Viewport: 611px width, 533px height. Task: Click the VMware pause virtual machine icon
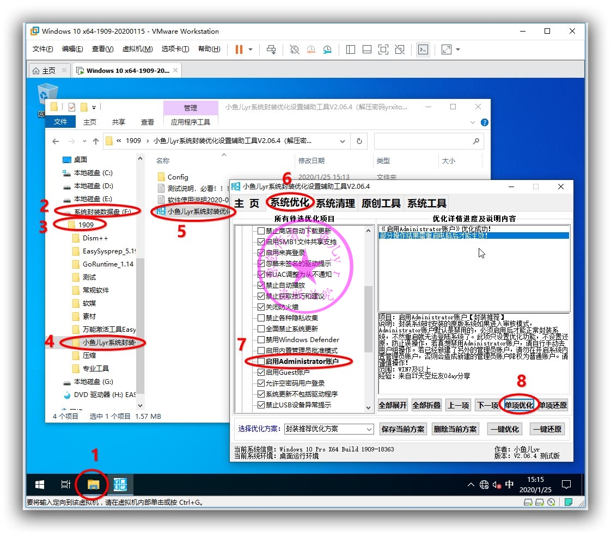tap(239, 49)
